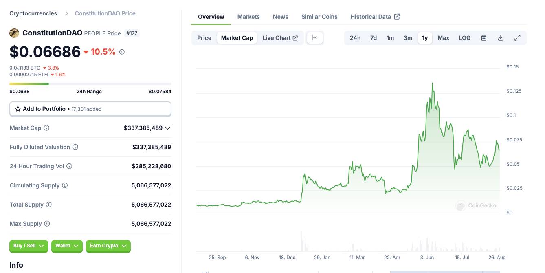Viewport: 545px width, 273px height.
Task: Click the Max Supply value 5,066,577,022
Action: pos(151,224)
